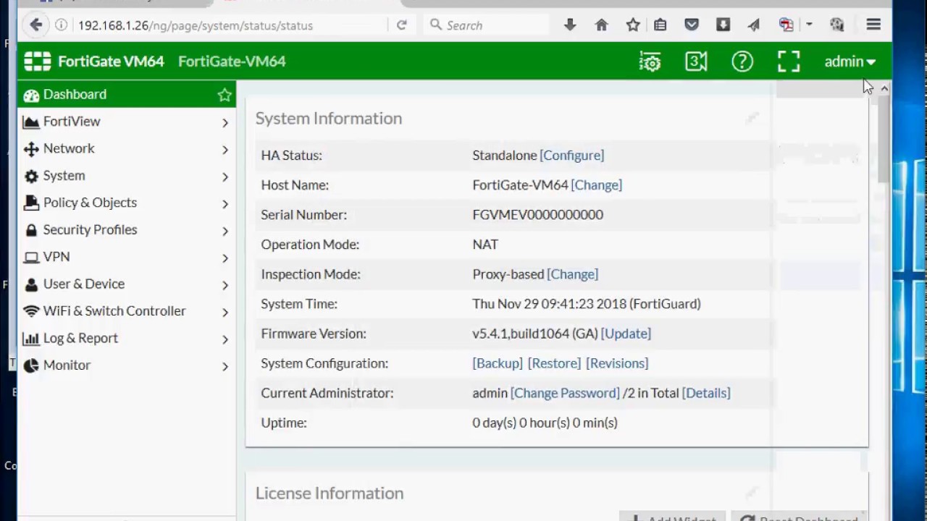Click the Dashboard favorite star icon
Viewport: 927px width, 521px height.
tap(225, 95)
